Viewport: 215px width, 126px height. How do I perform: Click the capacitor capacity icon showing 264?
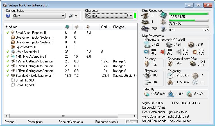click(170, 63)
